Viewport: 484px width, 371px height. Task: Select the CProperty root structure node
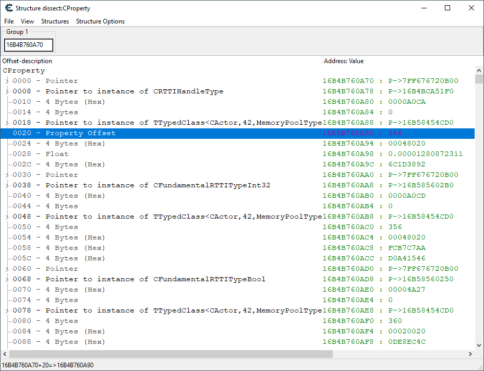24,70
